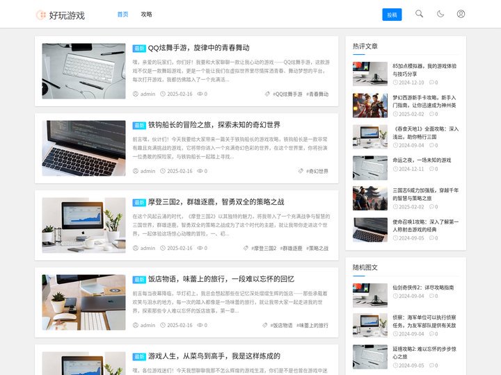Click iMac thumbnail of 摩登三国2 post
Viewport: 501px width, 375px height.
83,226
